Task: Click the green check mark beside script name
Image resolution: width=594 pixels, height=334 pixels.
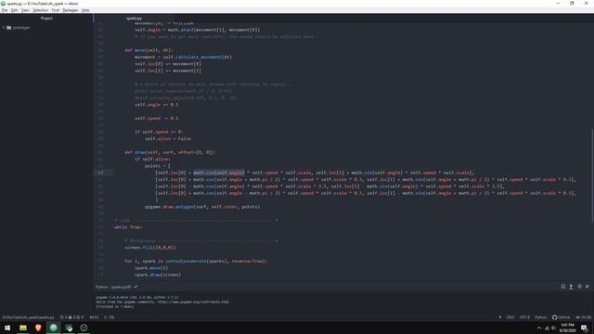Action: point(136,287)
